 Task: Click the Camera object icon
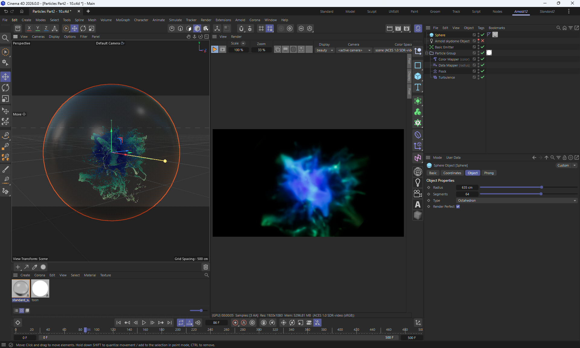tap(418, 194)
